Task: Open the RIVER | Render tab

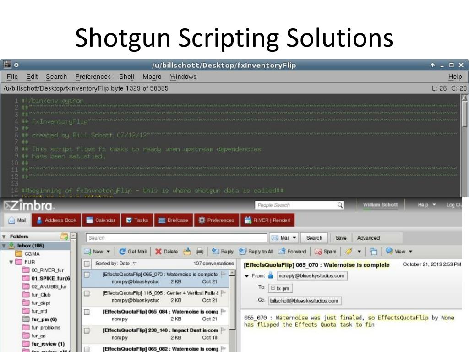Action: 267,220
